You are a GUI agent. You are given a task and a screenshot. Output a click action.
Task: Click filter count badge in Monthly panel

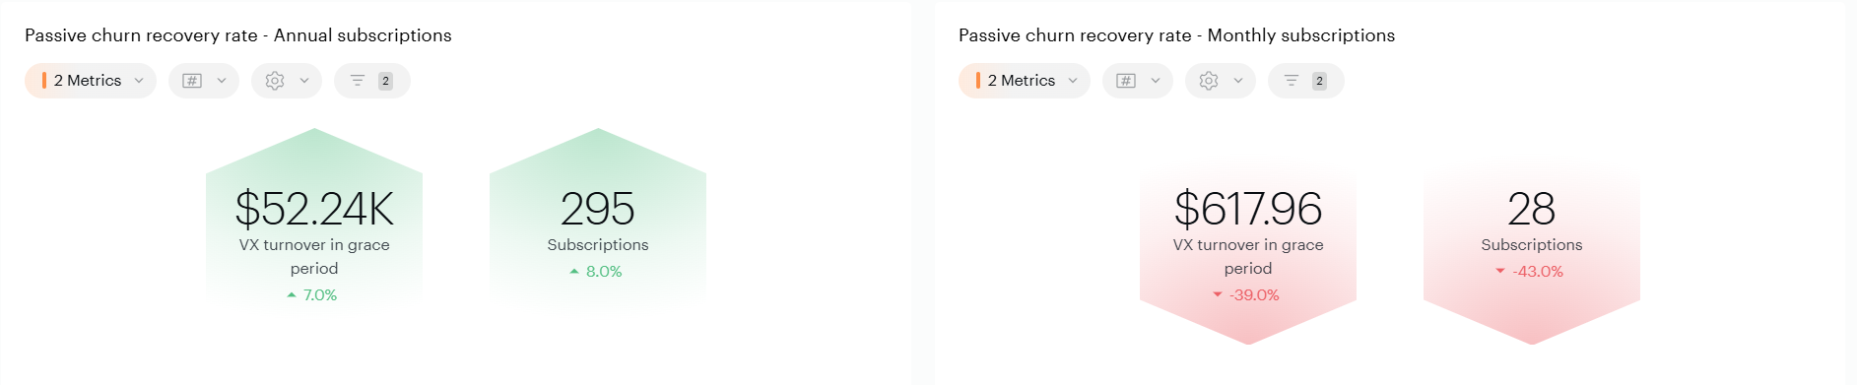click(1319, 81)
